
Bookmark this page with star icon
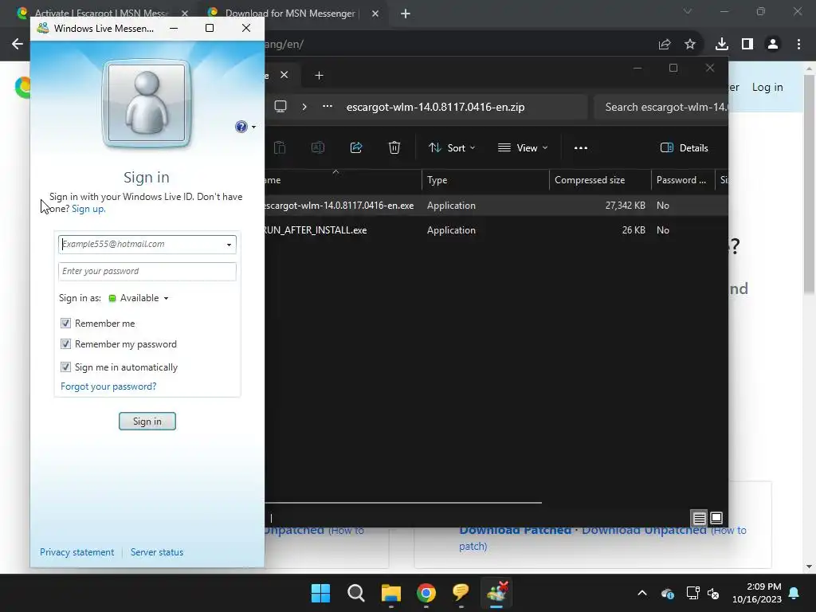tap(690, 45)
